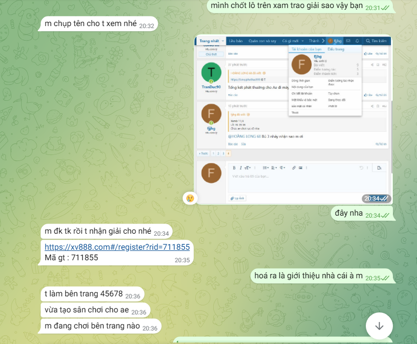Click the envelope inbox icon in the forum navbar

click(348, 41)
